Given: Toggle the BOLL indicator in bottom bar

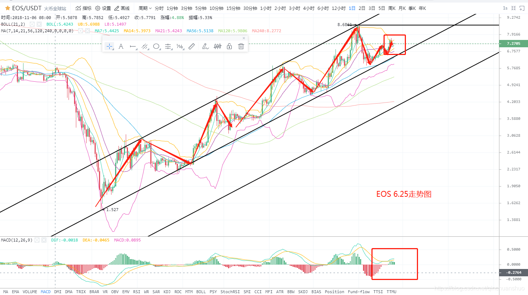Looking at the screenshot, I should [201, 292].
